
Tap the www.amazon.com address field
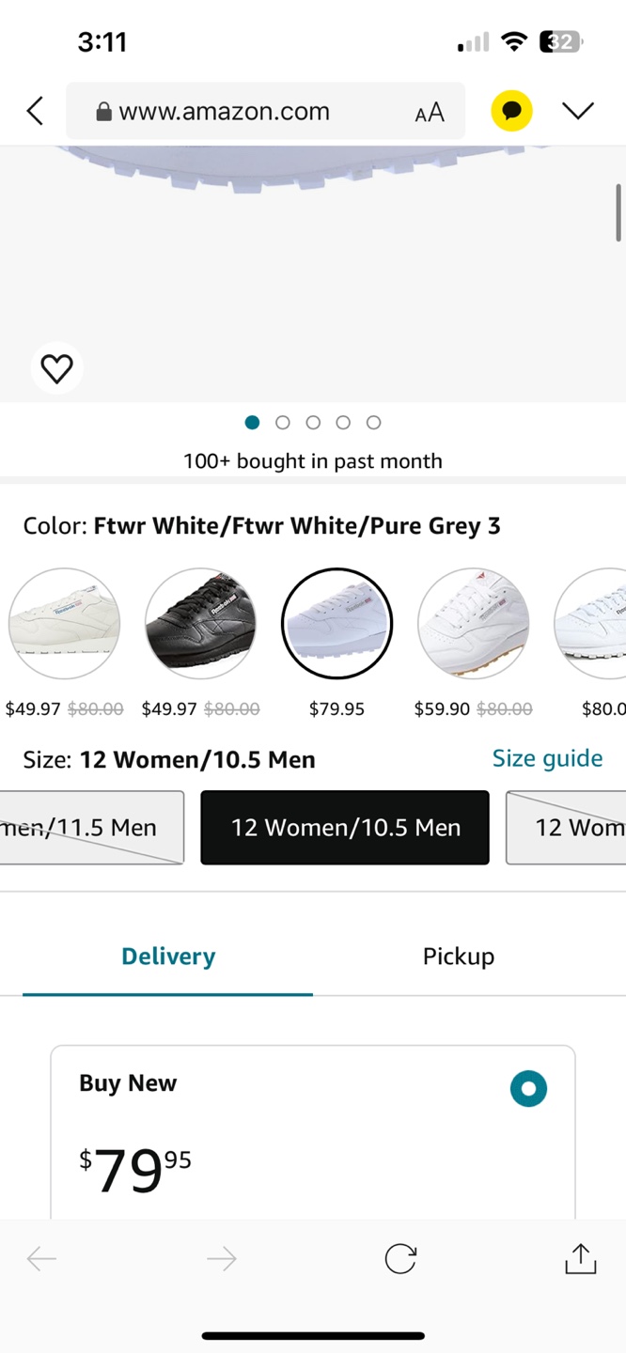(x=254, y=112)
